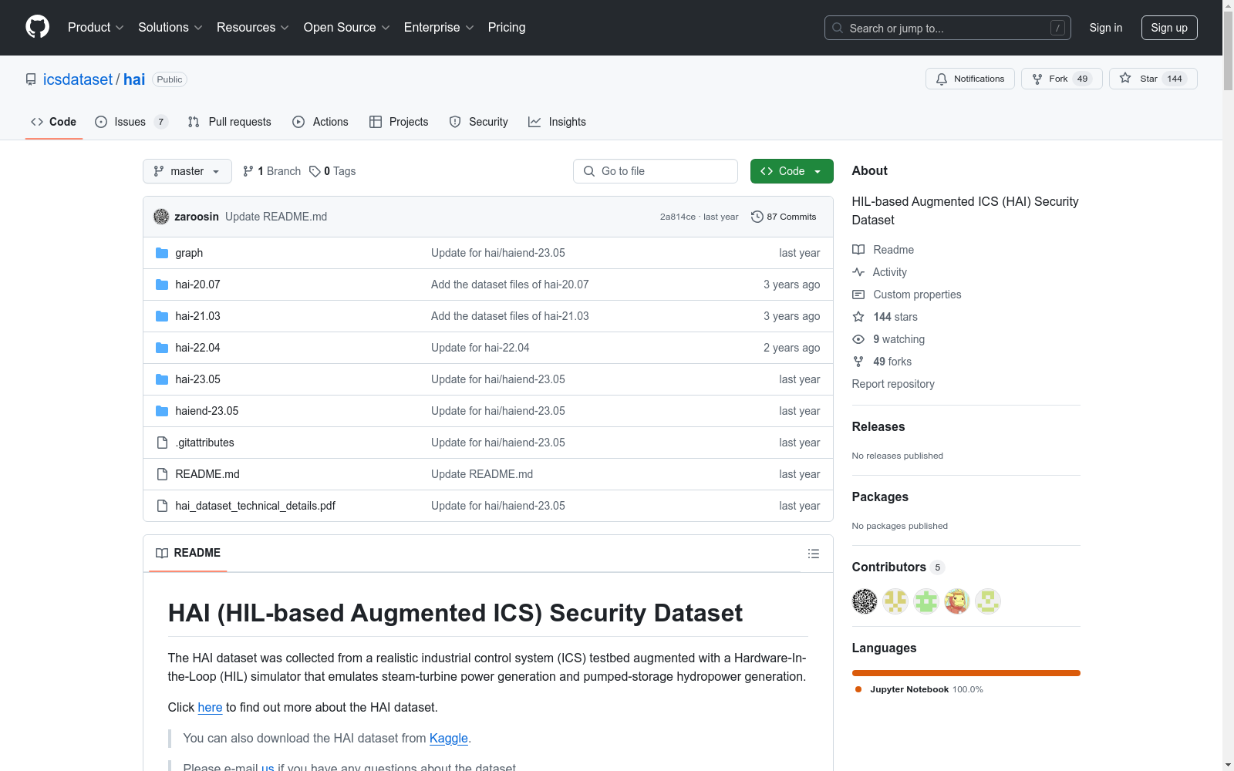Open the icsdataset owner link
The image size is (1234, 771).
tap(78, 79)
